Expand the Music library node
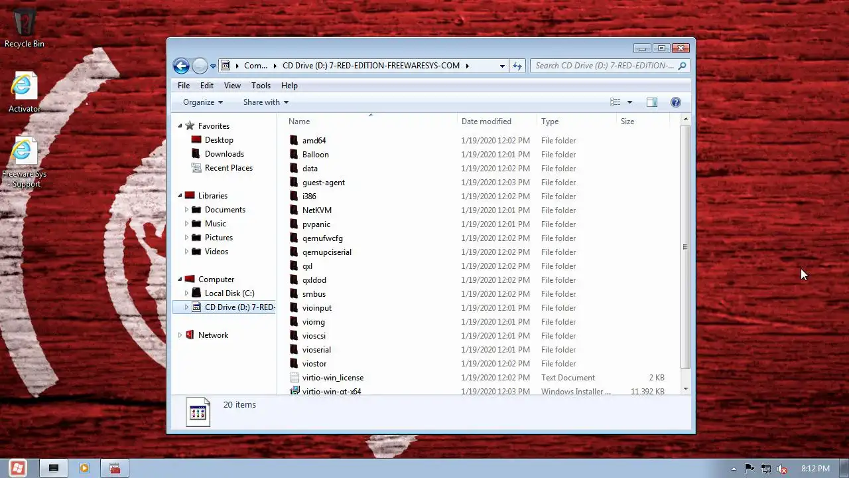 point(186,223)
